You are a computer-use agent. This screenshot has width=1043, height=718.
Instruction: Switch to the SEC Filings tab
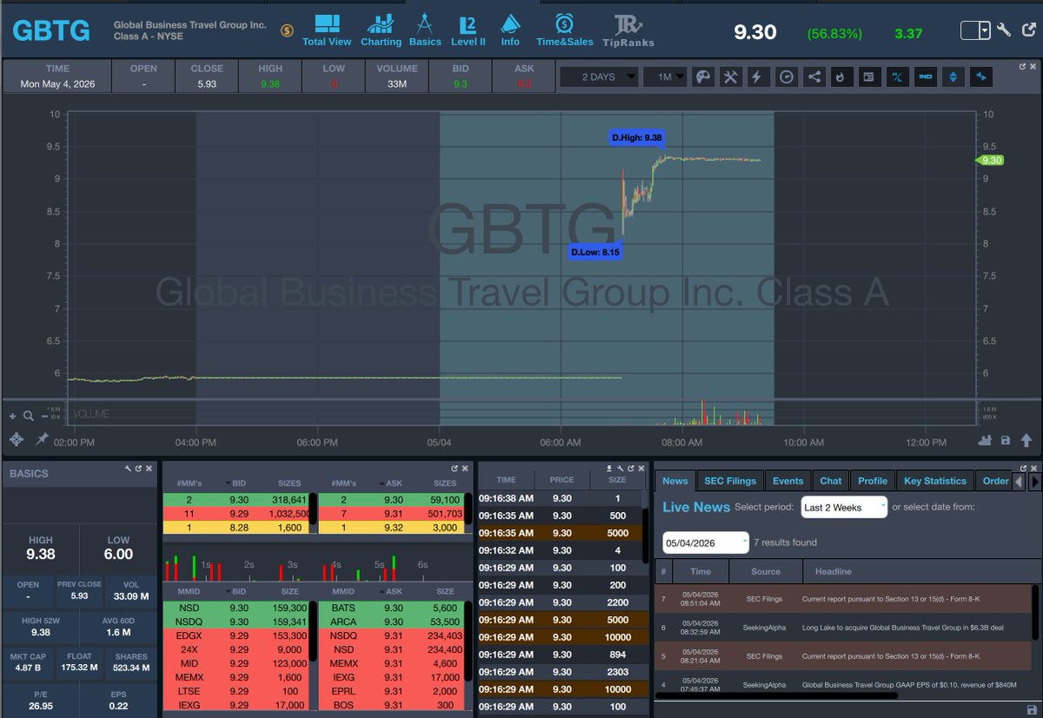coord(730,481)
